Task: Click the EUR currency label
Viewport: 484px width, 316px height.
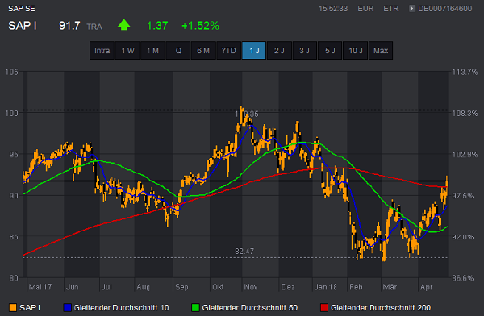Action: [365, 9]
